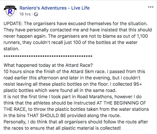Click the purple R letter in logo
This screenshot has height=134, width=157.
coord(10,12)
